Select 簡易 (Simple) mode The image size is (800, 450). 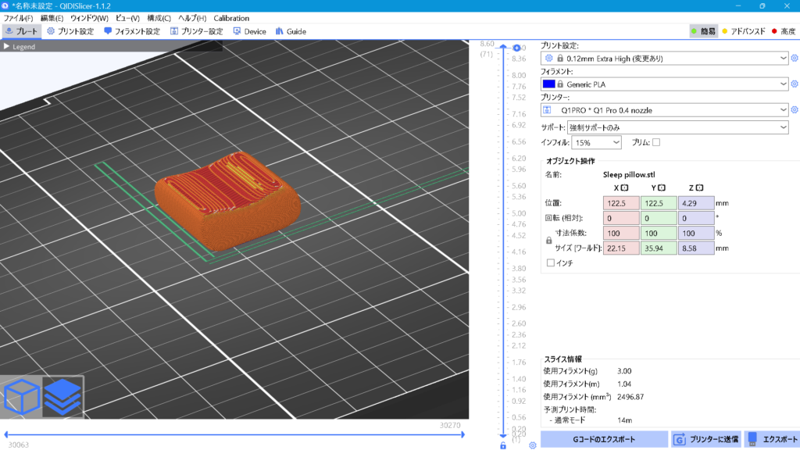coord(702,31)
